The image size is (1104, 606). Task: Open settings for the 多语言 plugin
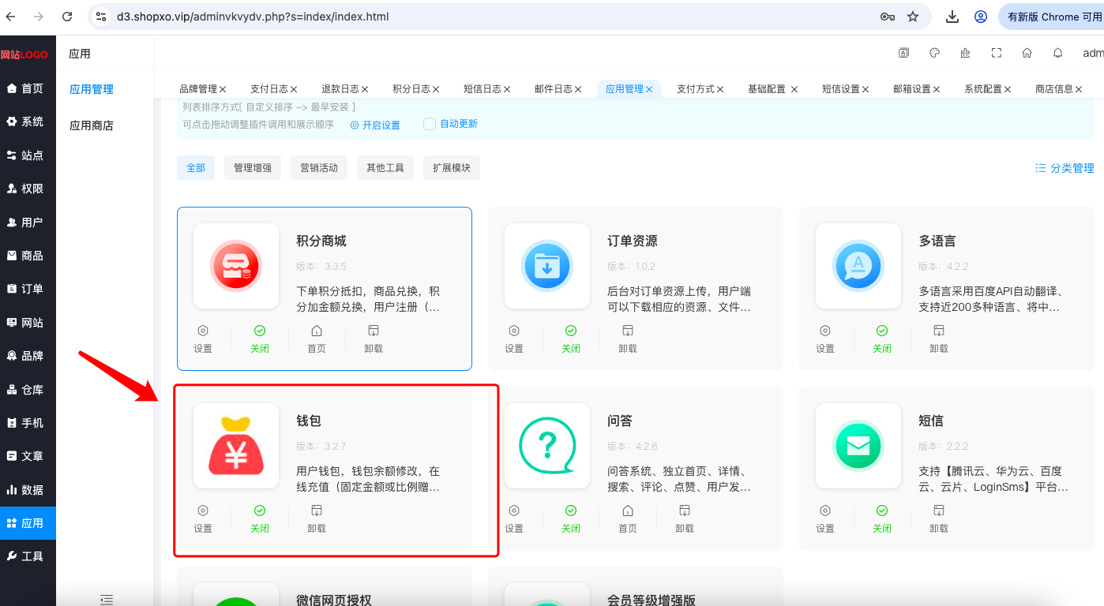point(825,339)
